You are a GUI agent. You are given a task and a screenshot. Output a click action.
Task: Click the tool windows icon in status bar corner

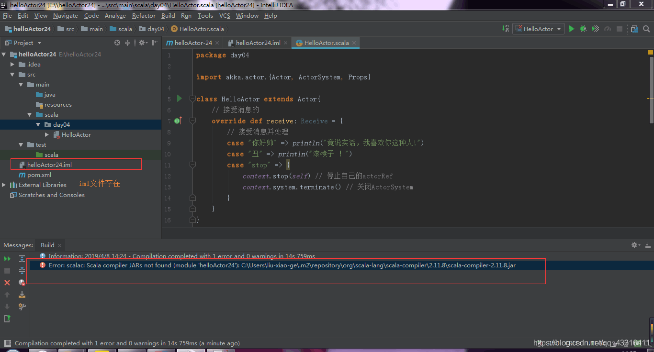point(7,343)
